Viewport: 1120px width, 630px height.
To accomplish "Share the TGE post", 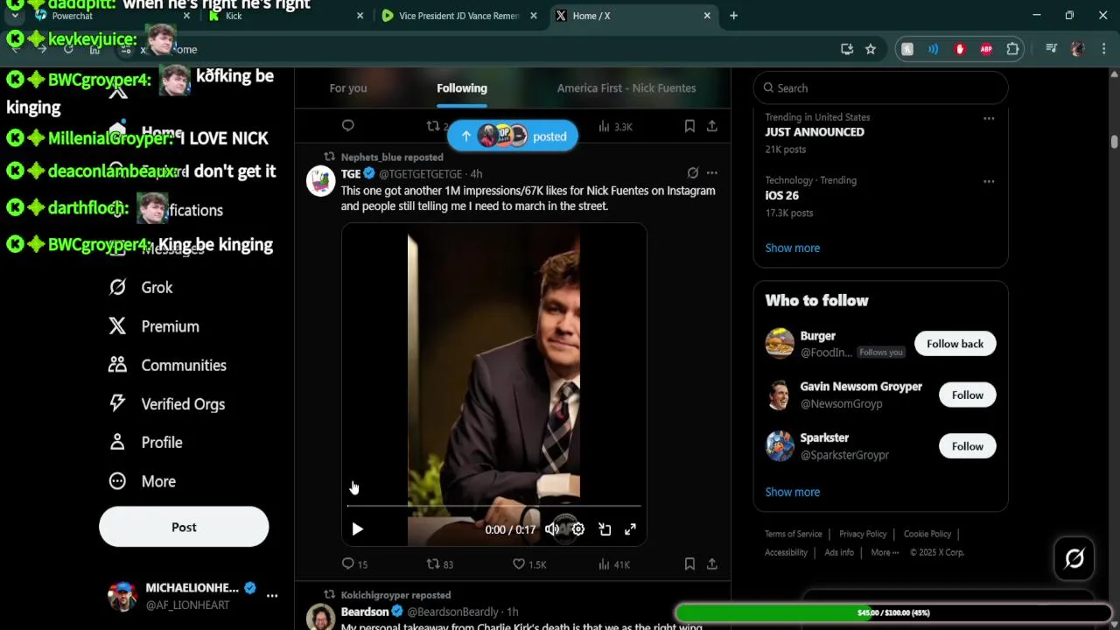I will (x=712, y=564).
